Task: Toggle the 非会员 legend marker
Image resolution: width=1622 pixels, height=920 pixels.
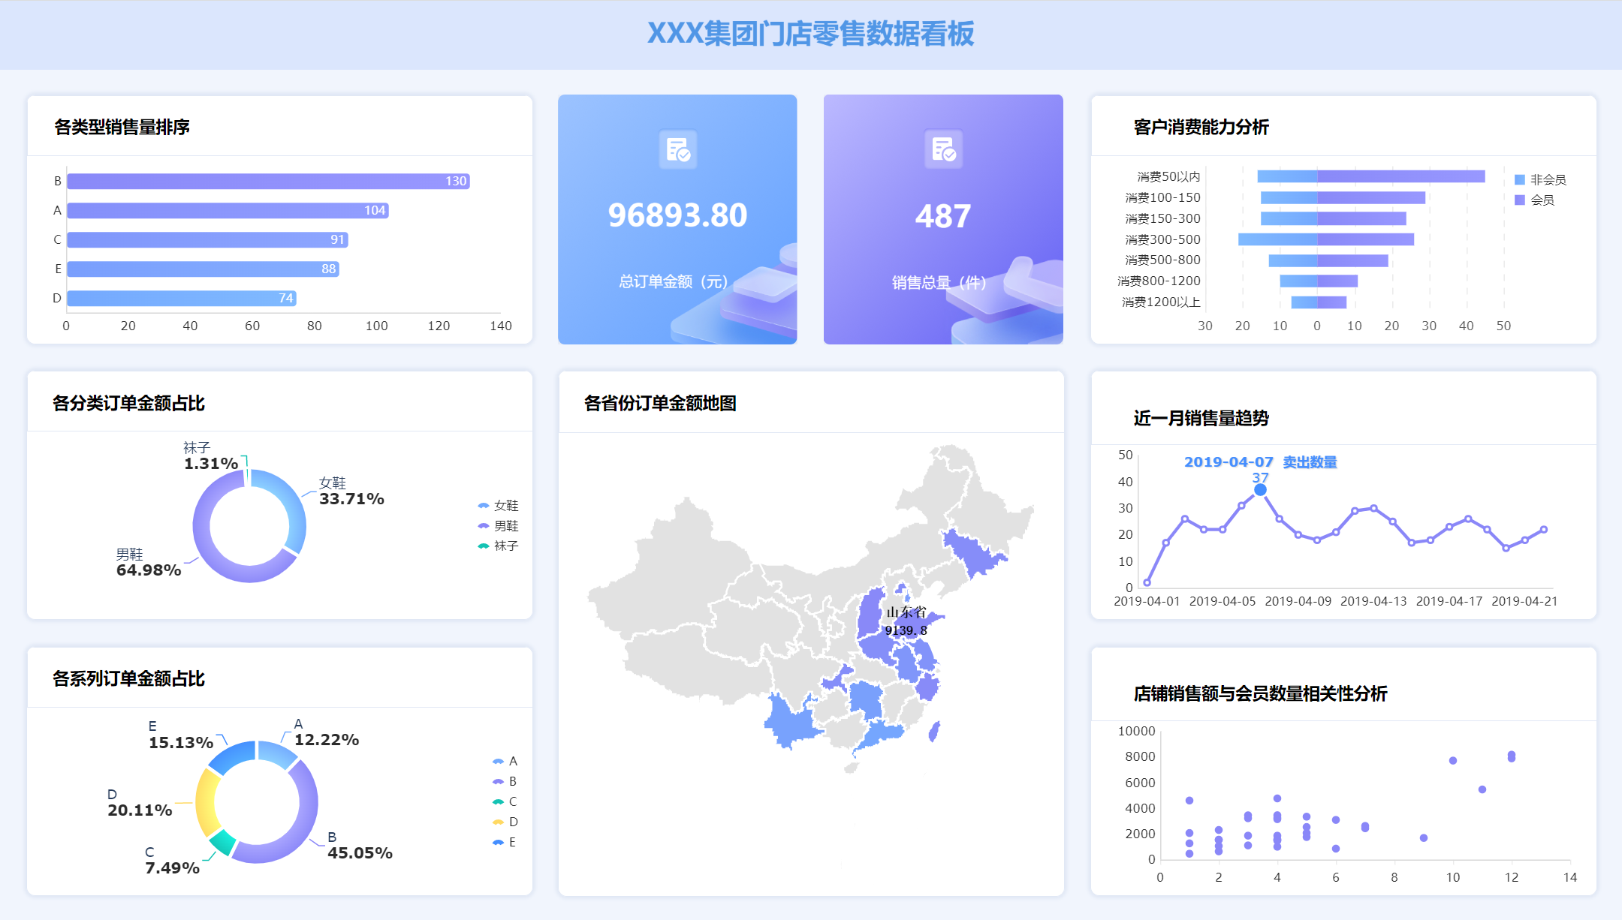Action: (1520, 180)
